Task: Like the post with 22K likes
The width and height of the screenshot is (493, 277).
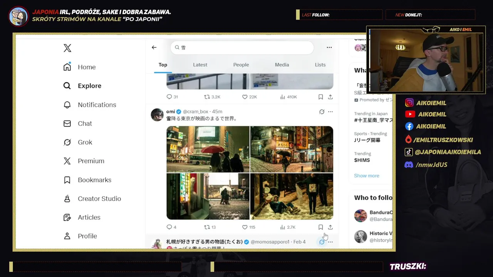Action: coord(249,97)
